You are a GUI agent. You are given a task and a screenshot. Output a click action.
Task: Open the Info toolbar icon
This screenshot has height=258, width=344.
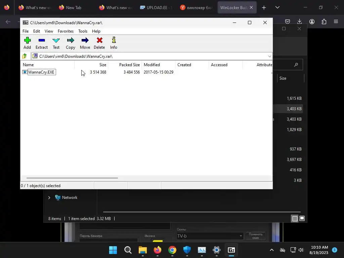pos(114,40)
